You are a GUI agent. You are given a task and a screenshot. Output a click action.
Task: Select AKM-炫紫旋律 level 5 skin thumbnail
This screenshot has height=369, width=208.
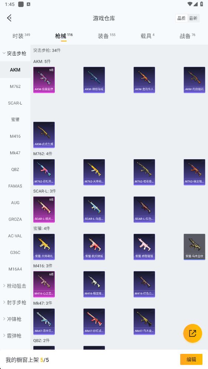click(x=44, y=80)
